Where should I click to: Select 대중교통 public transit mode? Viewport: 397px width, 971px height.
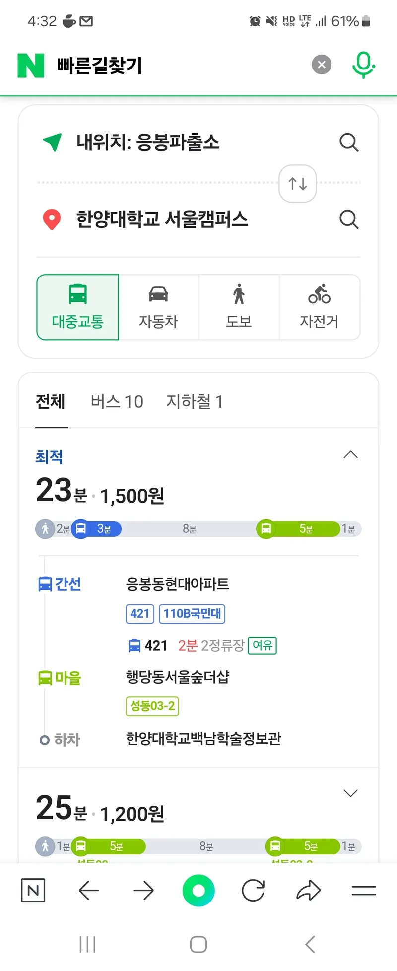pos(78,307)
